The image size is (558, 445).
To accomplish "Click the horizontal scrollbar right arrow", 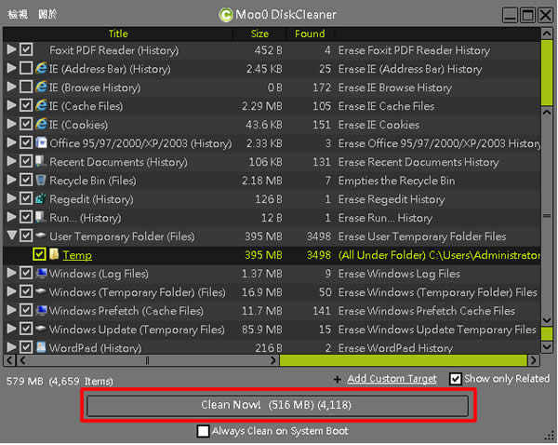I will (x=533, y=360).
